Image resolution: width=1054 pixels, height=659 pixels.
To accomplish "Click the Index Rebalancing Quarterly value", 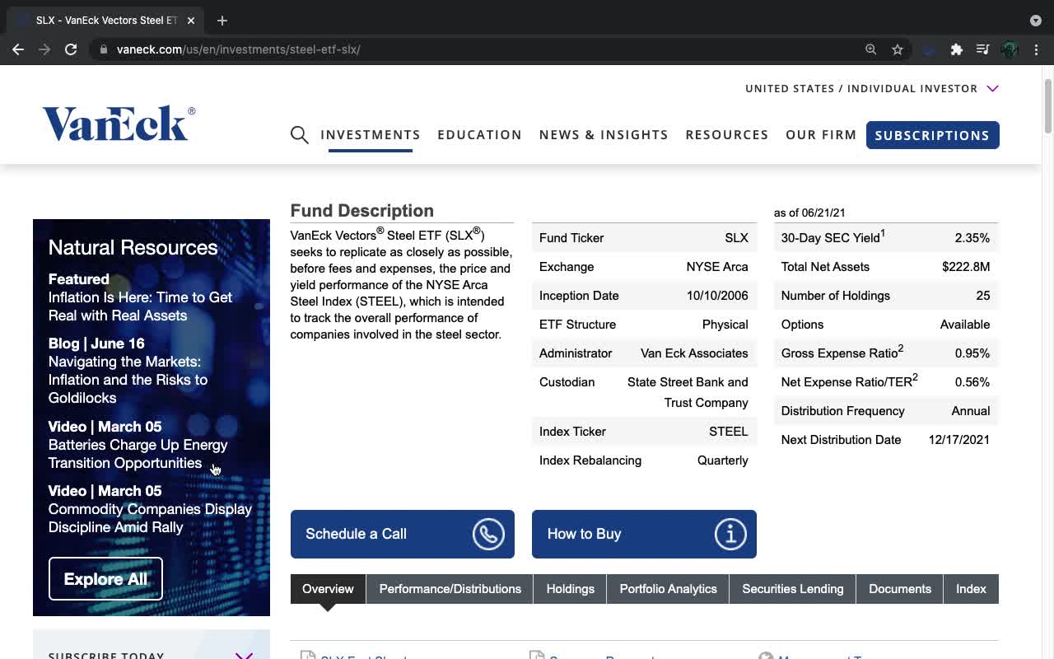I will tap(723, 460).
